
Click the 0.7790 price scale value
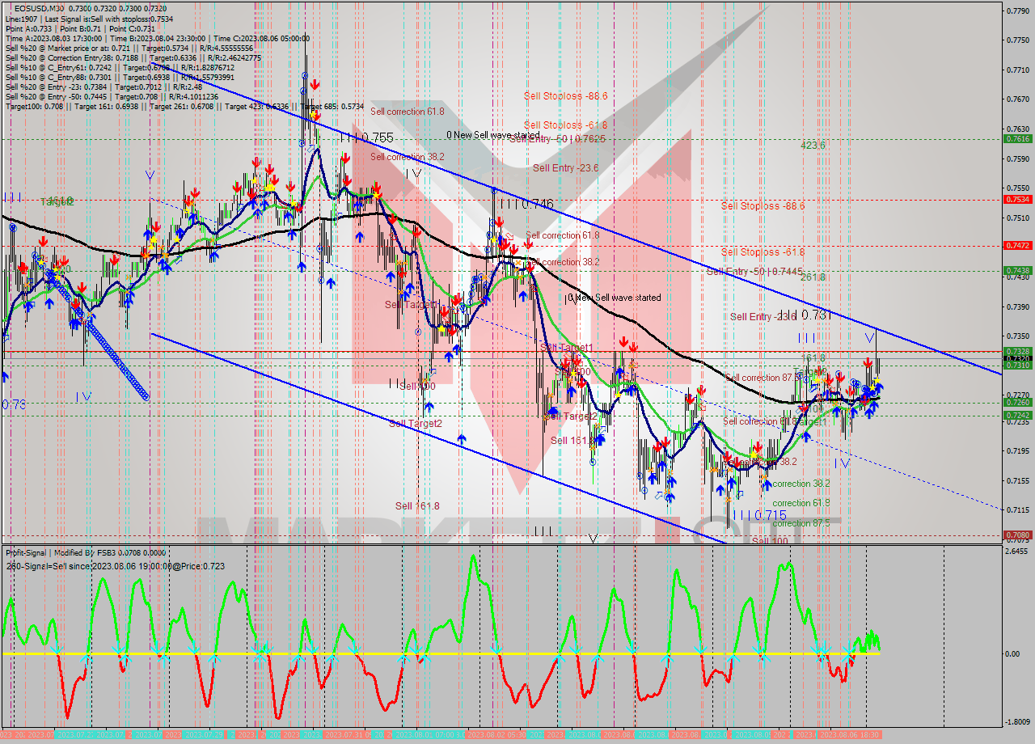(x=1016, y=11)
